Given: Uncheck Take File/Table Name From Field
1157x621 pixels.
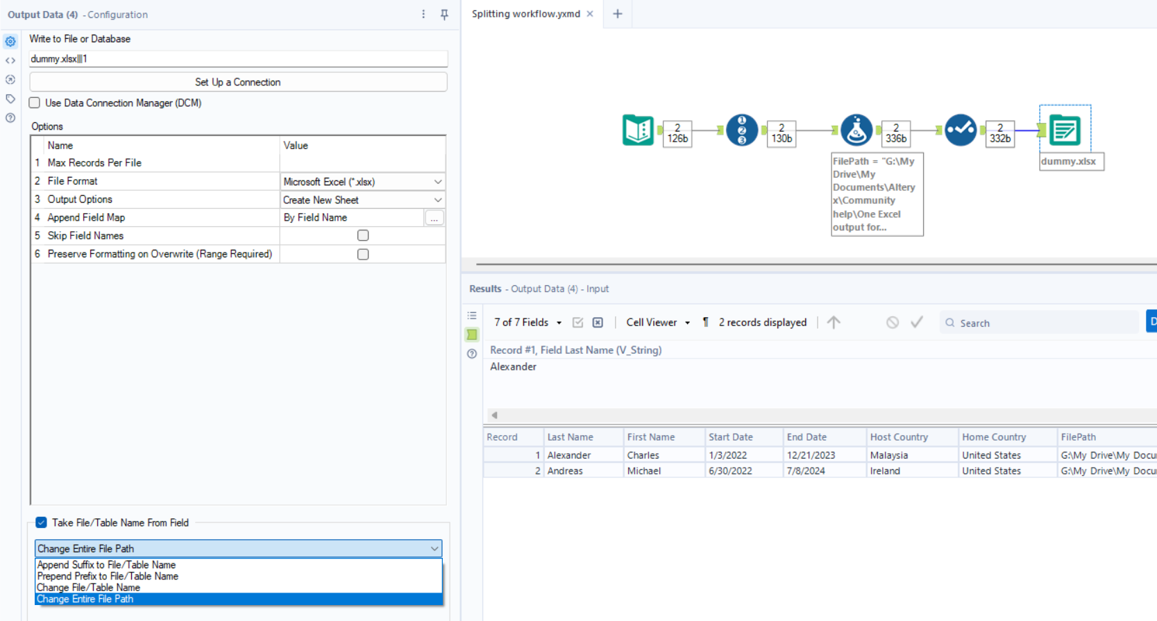Looking at the screenshot, I should (42, 522).
